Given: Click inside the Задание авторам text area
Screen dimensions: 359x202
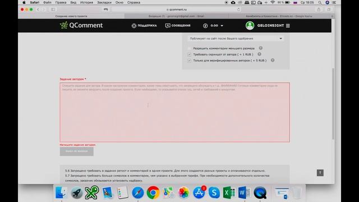Looking at the screenshot, I should 174,112.
